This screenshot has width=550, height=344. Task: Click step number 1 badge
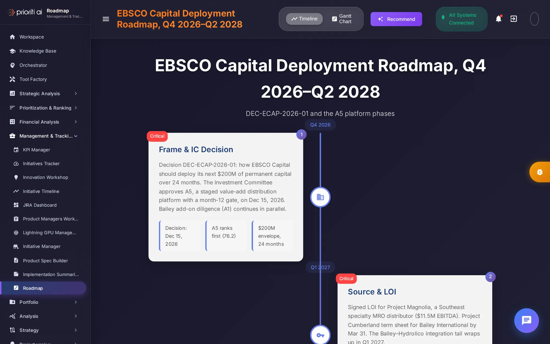[x=301, y=135]
